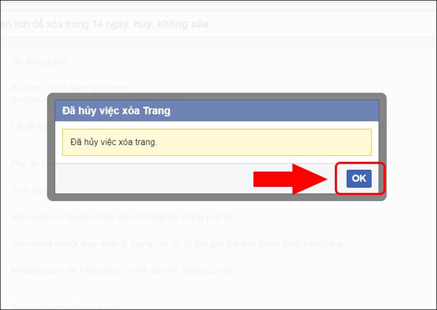Select the faded 'Đã đăng trang' setting row

coord(39,62)
